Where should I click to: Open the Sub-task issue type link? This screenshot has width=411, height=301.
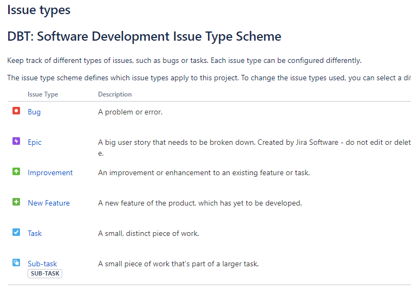tap(42, 264)
